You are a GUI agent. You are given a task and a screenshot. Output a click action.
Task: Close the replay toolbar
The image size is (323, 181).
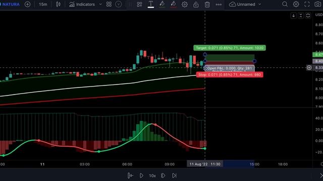tap(321, 175)
